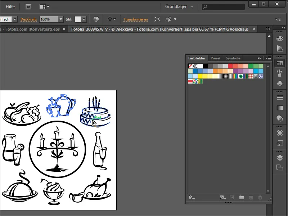The width and height of the screenshot is (288, 216).
Task: Click the isolate selected object icon
Action: [x=157, y=19]
